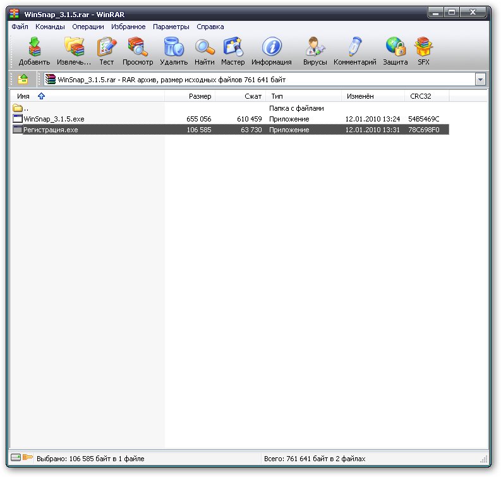Click packed size 63 730

251,130
